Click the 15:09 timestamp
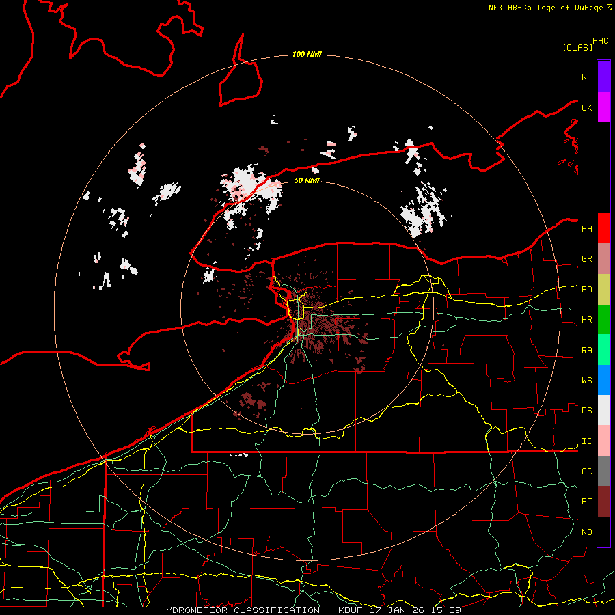Image resolution: width=615 pixels, height=615 pixels. pyautogui.click(x=446, y=610)
